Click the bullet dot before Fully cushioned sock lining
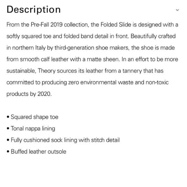This screenshot has width=187, height=187. [8, 140]
